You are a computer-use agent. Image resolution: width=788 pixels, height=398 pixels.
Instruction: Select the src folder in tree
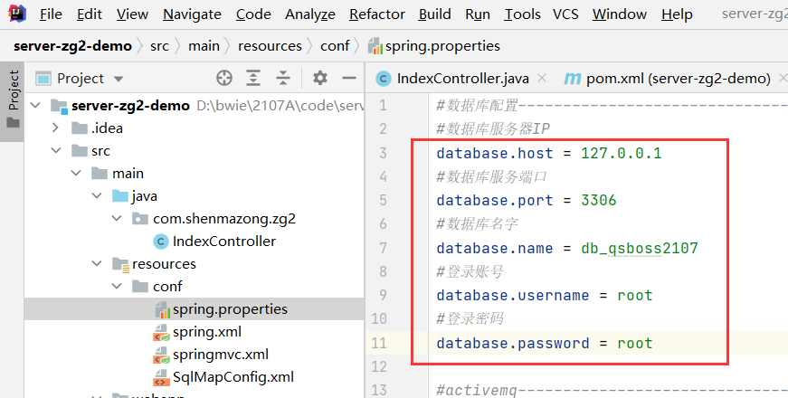point(100,151)
